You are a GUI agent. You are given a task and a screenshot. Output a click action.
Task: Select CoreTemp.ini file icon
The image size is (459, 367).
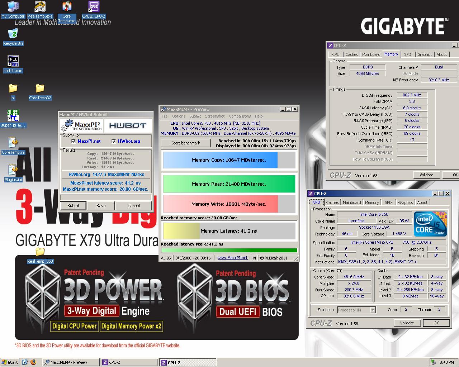pos(13,146)
